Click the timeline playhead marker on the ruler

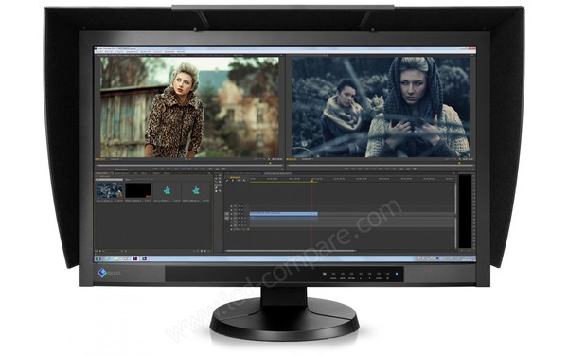point(311,180)
